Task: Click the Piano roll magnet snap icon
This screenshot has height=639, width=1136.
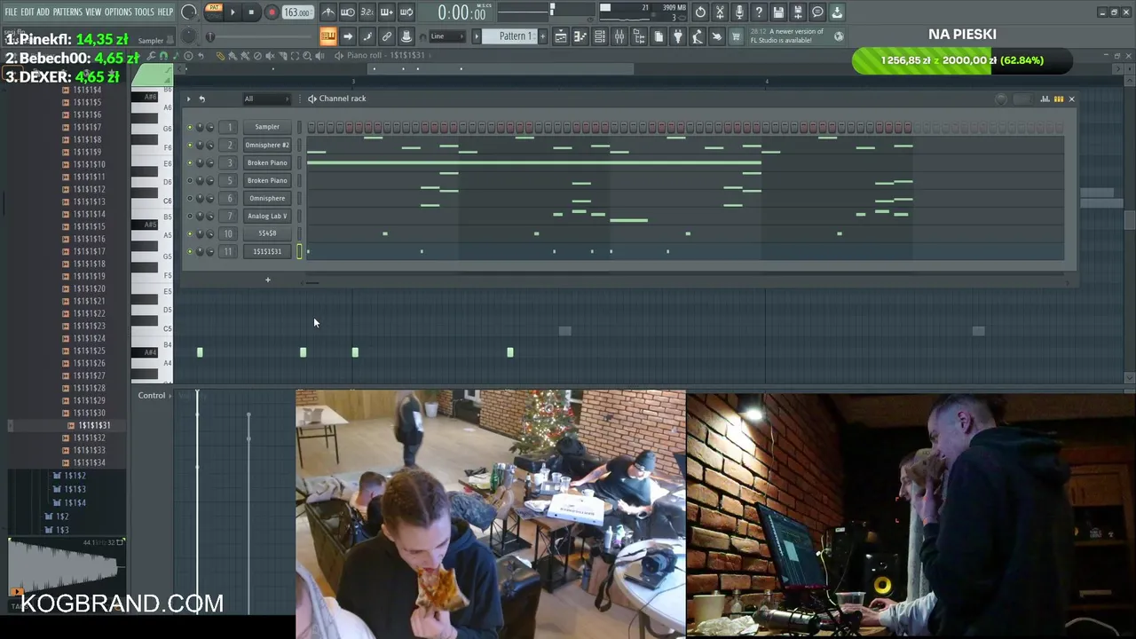Action: coord(162,56)
